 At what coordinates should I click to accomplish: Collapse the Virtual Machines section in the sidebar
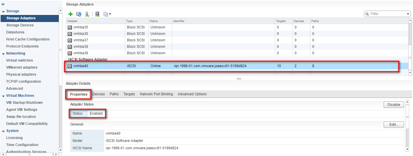[3, 96]
